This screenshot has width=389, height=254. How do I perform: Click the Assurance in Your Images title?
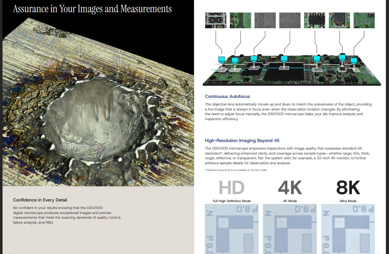[x=92, y=9]
